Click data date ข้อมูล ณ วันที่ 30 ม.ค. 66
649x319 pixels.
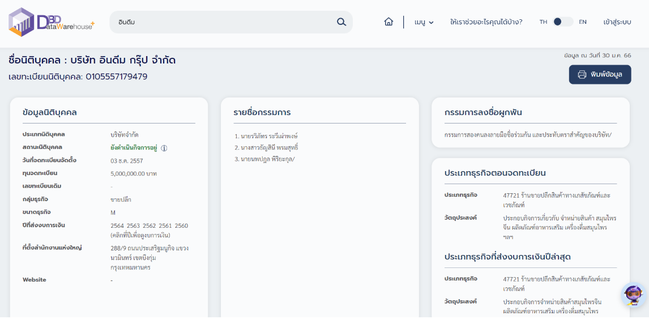[597, 55]
